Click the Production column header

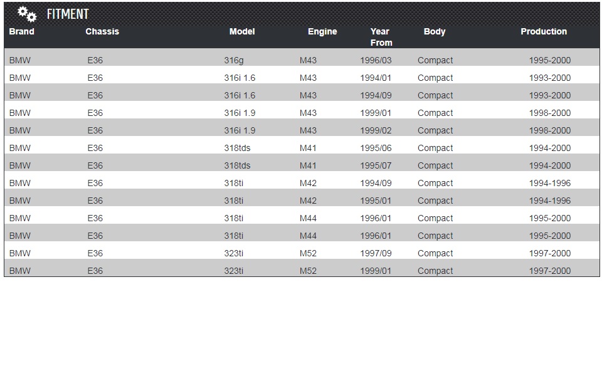click(x=544, y=31)
